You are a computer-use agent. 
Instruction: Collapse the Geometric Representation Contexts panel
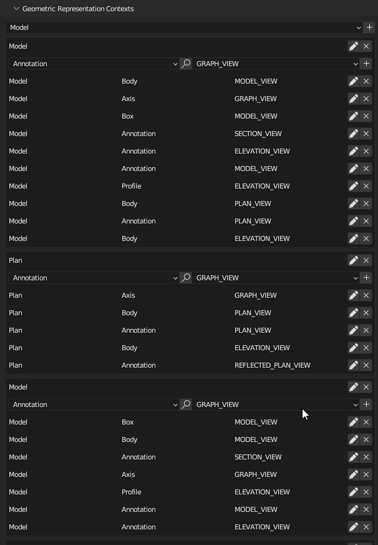[x=16, y=9]
